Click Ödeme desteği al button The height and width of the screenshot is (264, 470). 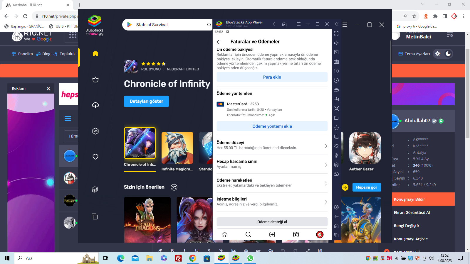coord(272,222)
